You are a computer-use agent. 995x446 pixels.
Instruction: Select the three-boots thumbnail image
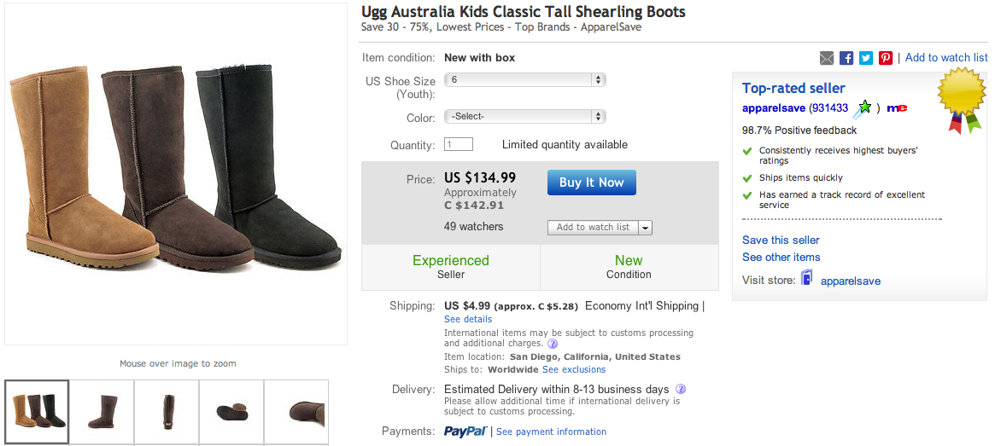tap(37, 412)
